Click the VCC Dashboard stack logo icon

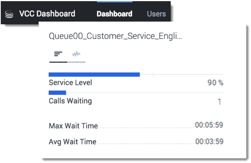(10, 14)
